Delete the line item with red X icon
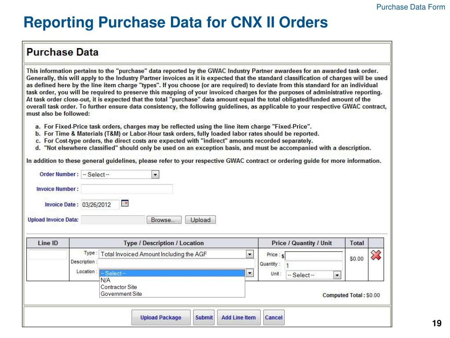The width and height of the screenshot is (450, 338). [x=376, y=255]
